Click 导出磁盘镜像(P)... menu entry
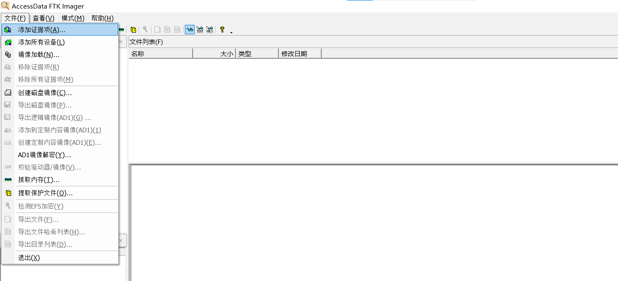Viewport: 618px width, 281px height. [60, 105]
